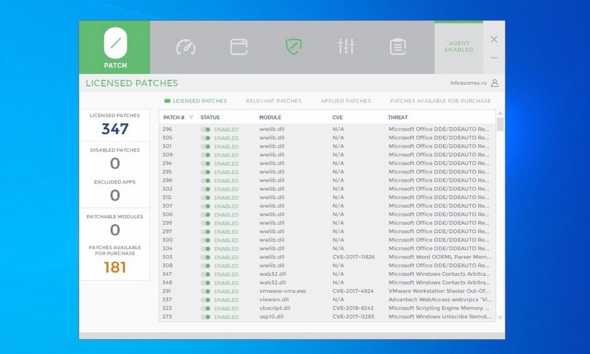Click the Microsoft Windows Uniscribe threat text

440,316
